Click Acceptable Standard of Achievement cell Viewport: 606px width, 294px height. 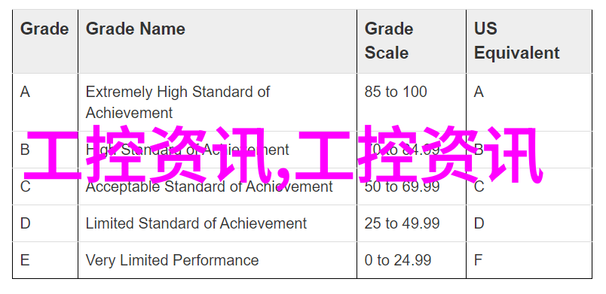217,186
